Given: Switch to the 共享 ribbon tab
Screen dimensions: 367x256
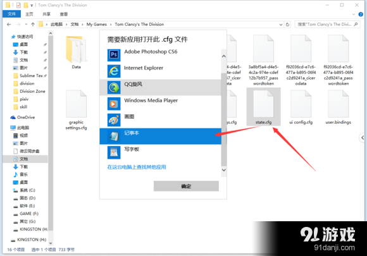Looking at the screenshot, I should pos(46,15).
